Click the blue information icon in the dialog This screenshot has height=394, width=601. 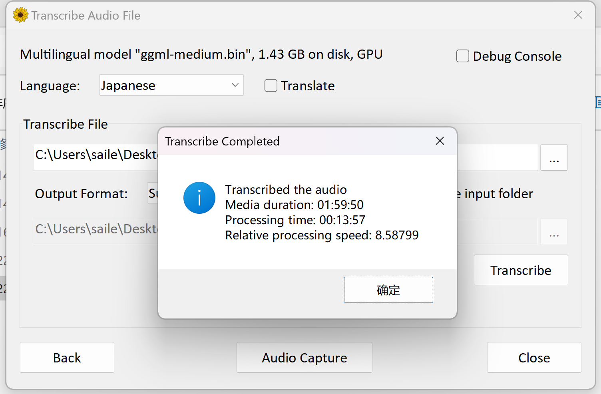point(199,198)
